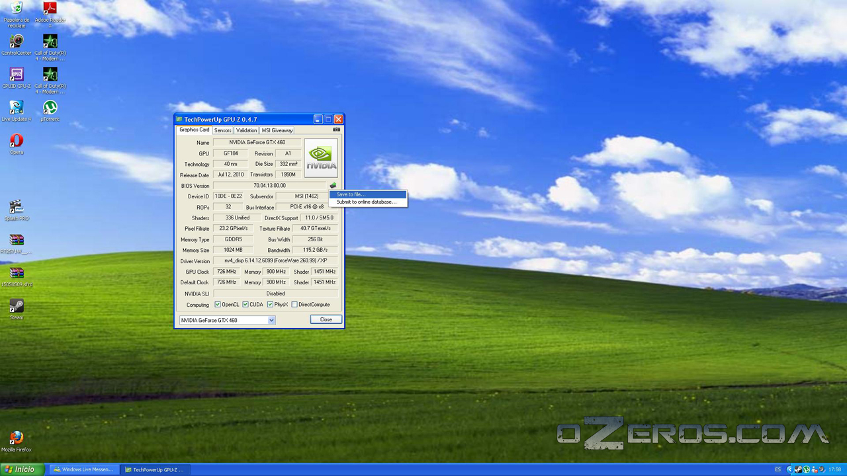Click the Pixel Fillrate value 23.2 GPixel/s
Viewport: 847px width, 476px height.
[x=234, y=228]
